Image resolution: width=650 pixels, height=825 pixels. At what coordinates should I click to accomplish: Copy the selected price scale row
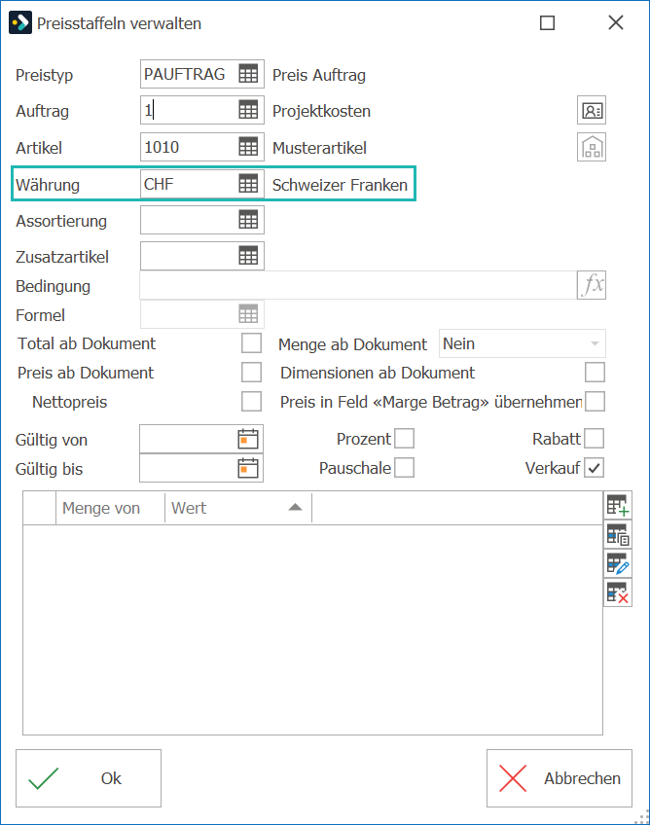(617, 534)
